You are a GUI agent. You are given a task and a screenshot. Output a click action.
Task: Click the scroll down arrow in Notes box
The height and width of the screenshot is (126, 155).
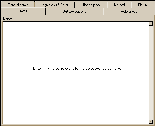(x=151, y=122)
